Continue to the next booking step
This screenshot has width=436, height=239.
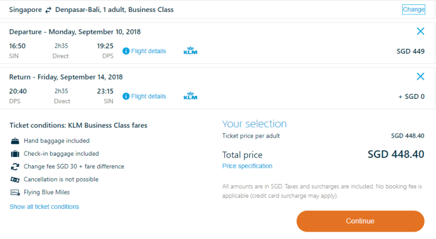360,221
